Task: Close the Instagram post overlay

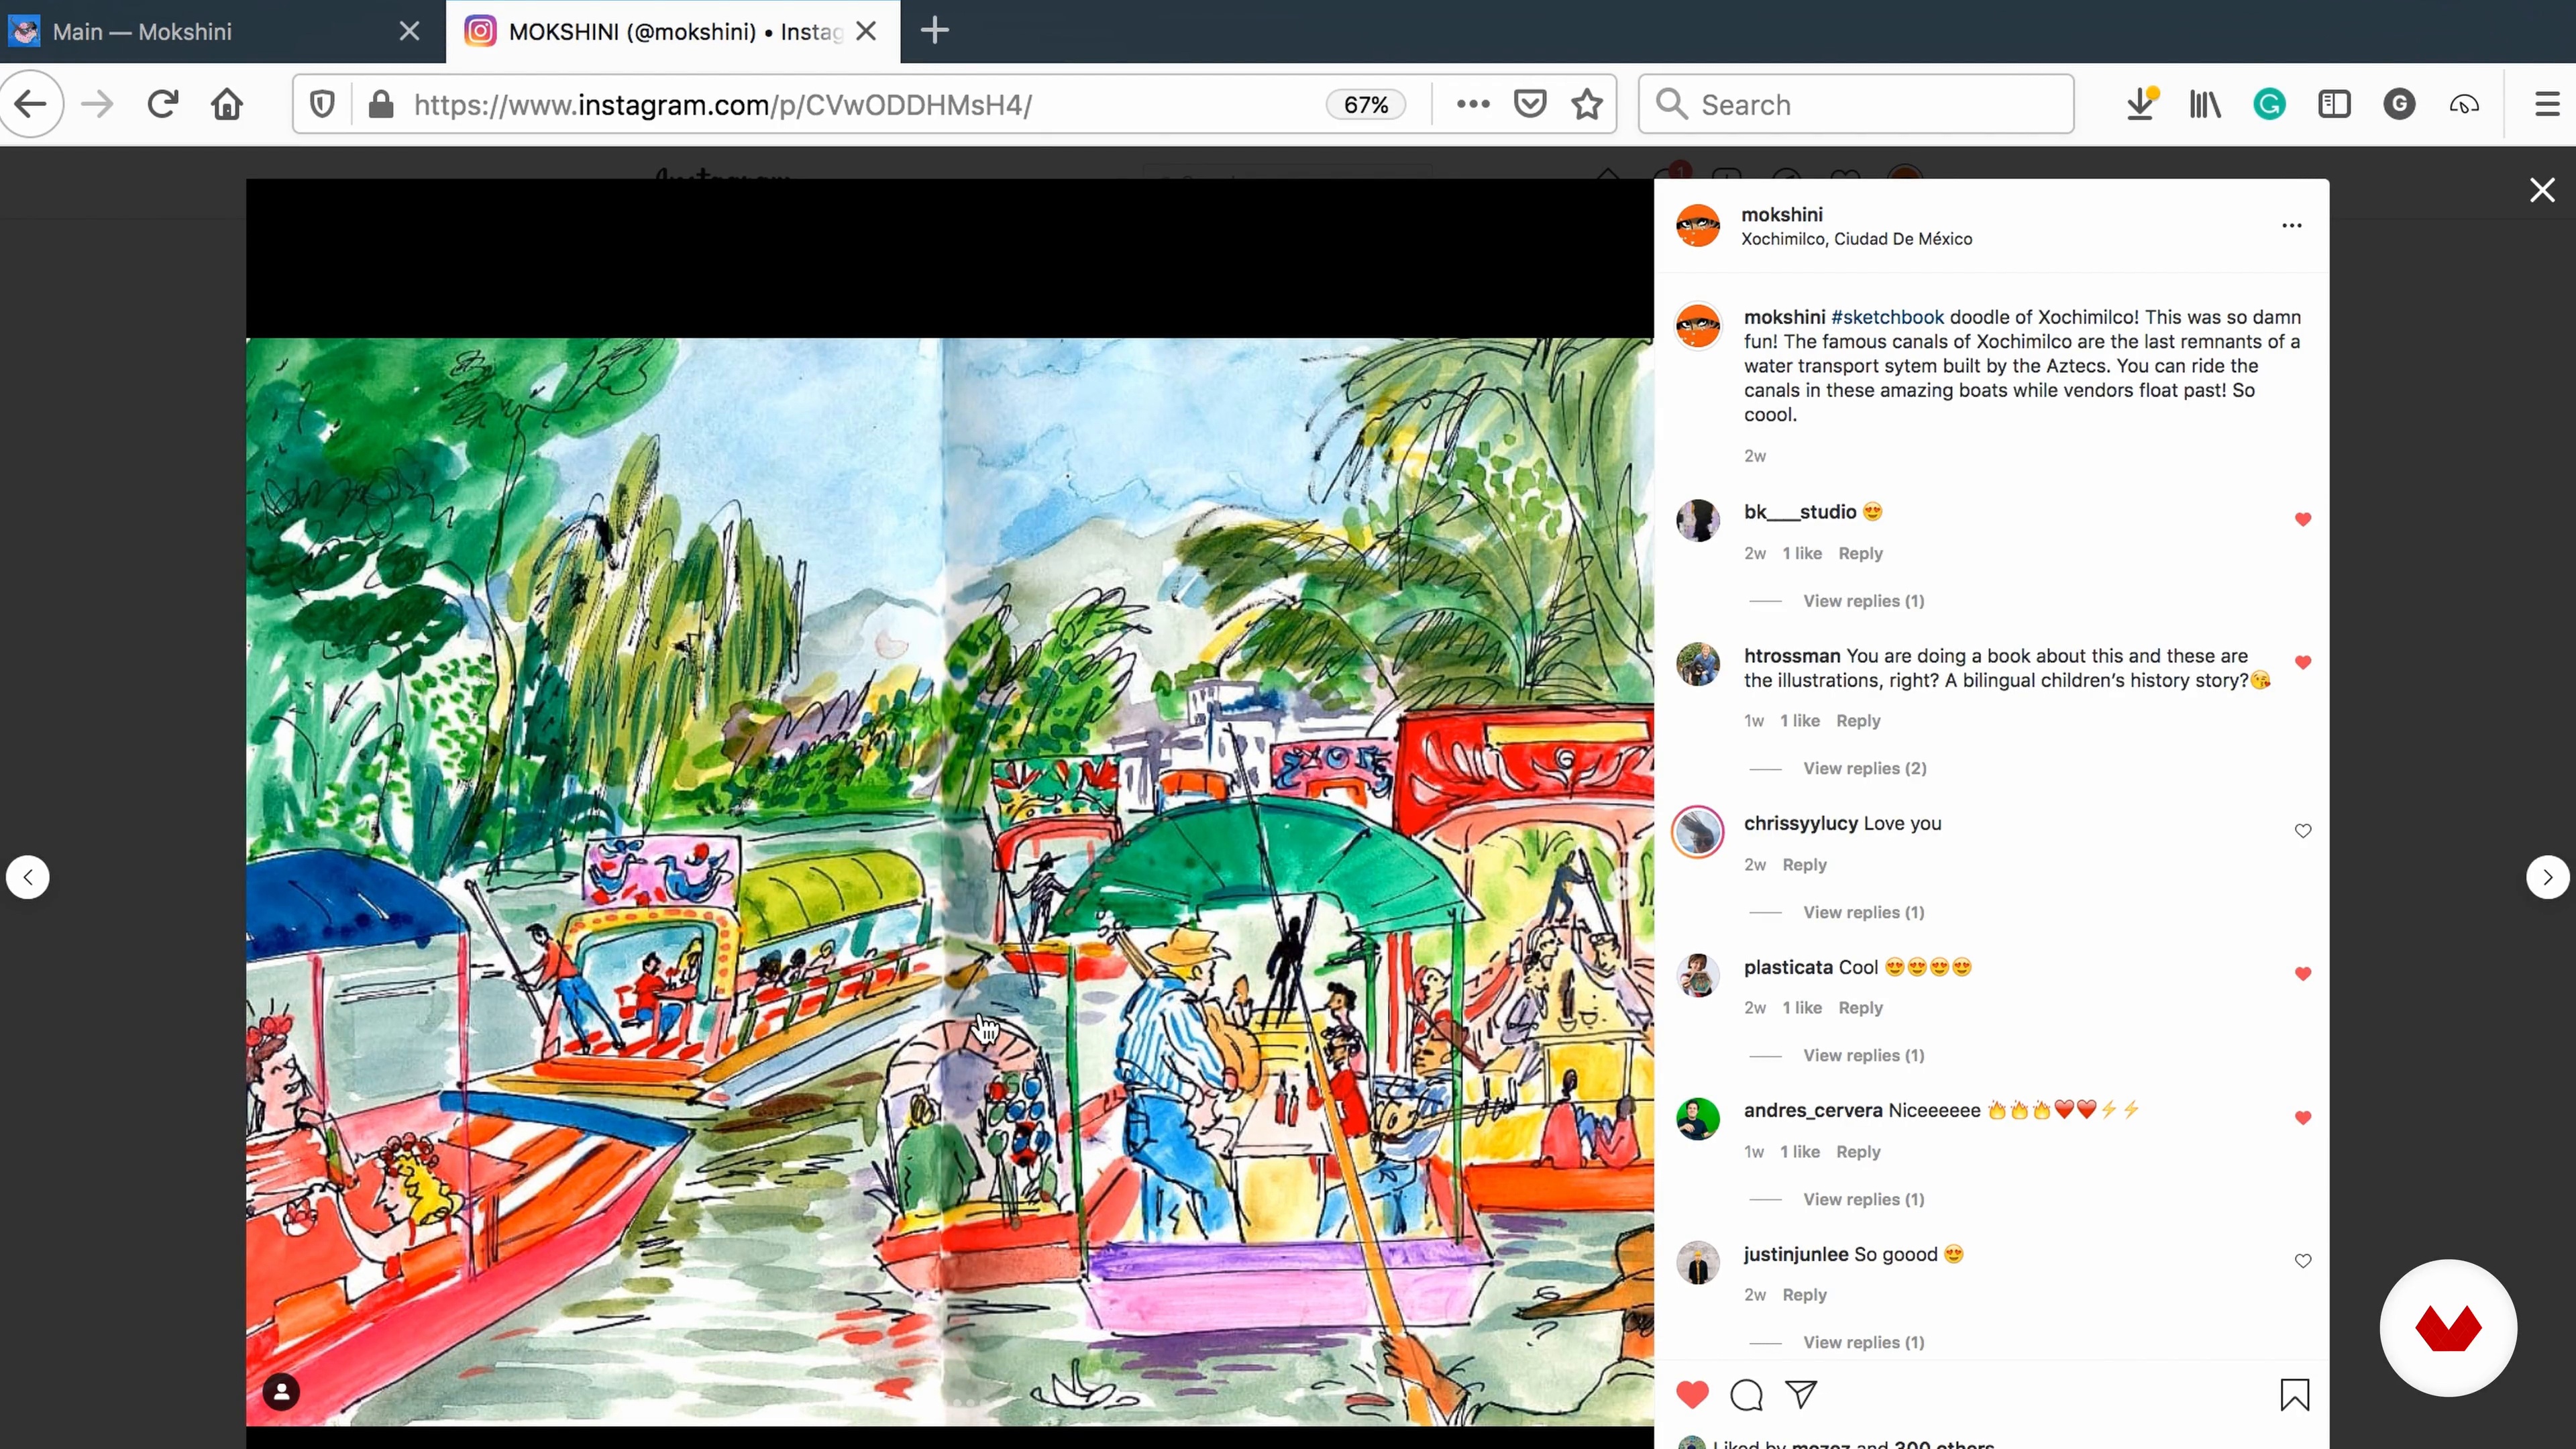Action: (x=2542, y=190)
